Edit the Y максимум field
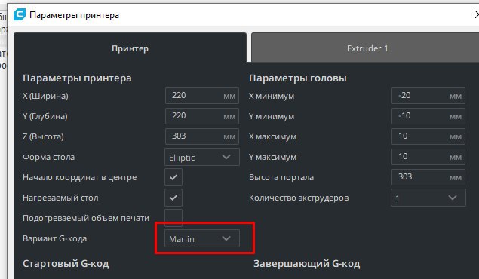The image size is (479, 279). click(428, 157)
